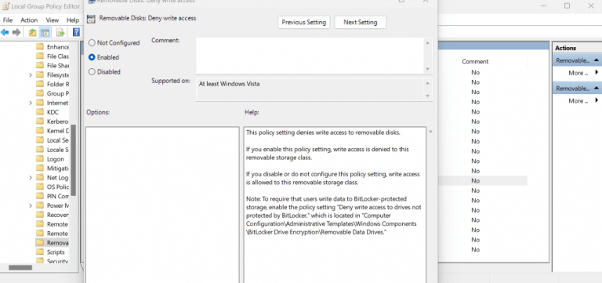Click the Supported on box scroll-down arrow
The width and height of the screenshot is (602, 283).
(x=428, y=96)
